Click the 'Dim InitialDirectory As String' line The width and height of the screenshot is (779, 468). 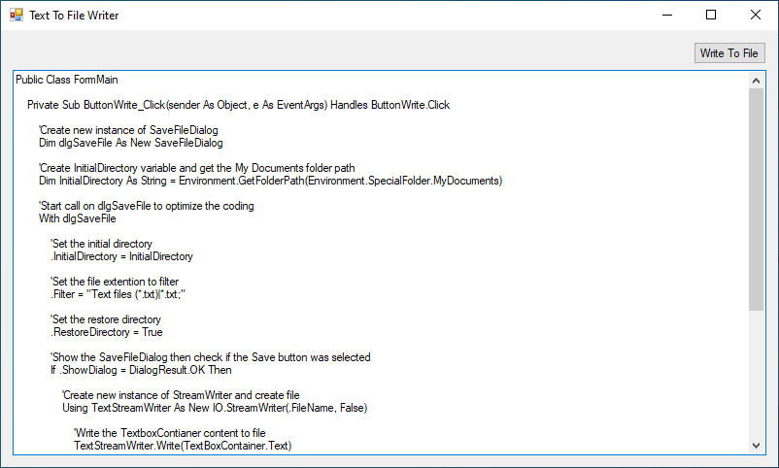271,181
